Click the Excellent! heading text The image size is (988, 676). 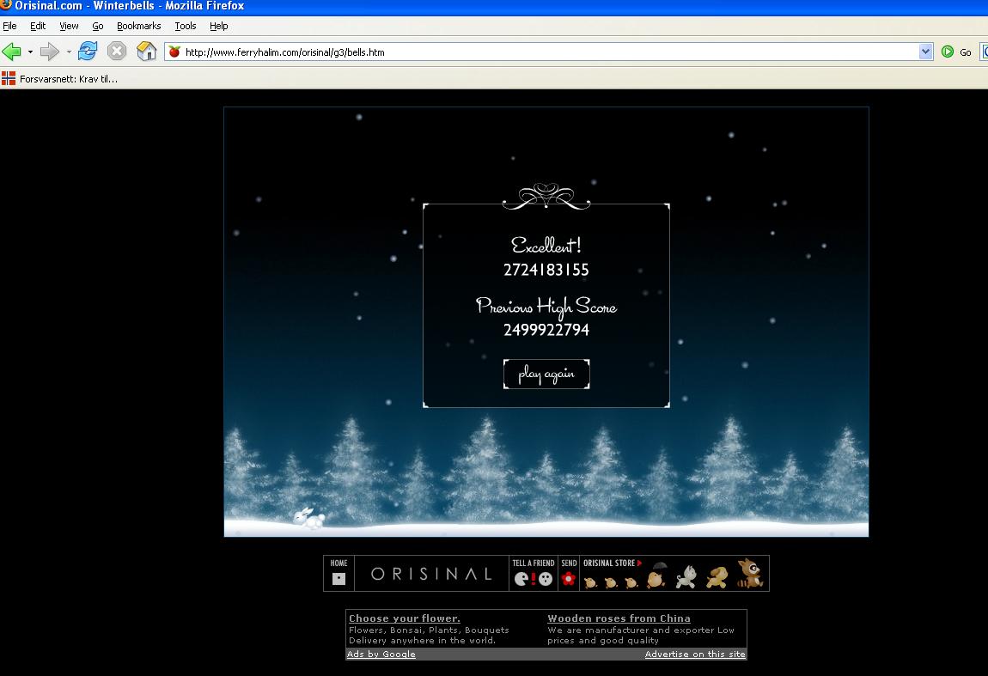click(546, 245)
